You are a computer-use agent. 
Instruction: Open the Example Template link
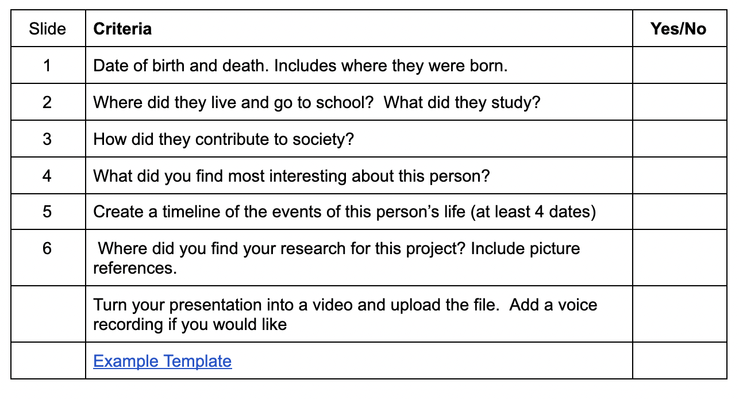click(x=162, y=361)
